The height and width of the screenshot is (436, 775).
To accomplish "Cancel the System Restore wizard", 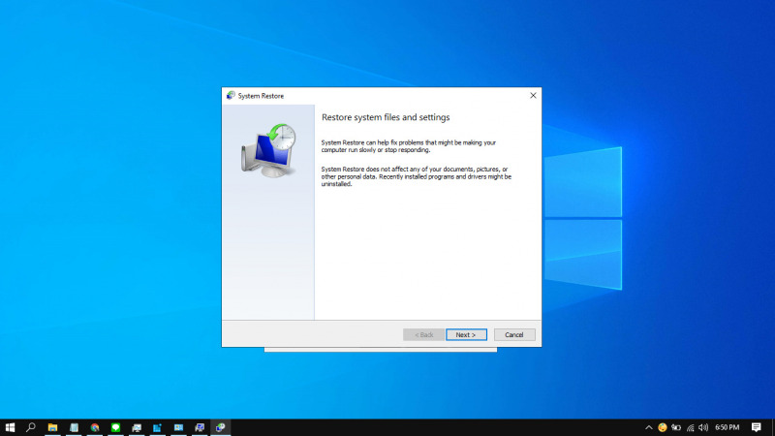I will pos(514,334).
